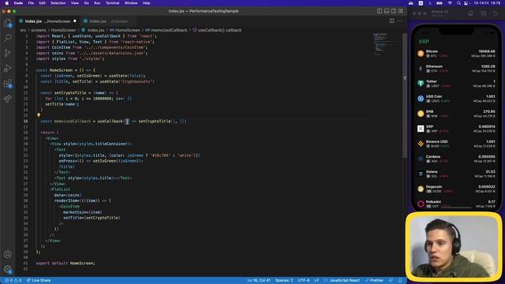Open the Explorer view in activity bar
This screenshot has width=505, height=284.
pos(8,23)
